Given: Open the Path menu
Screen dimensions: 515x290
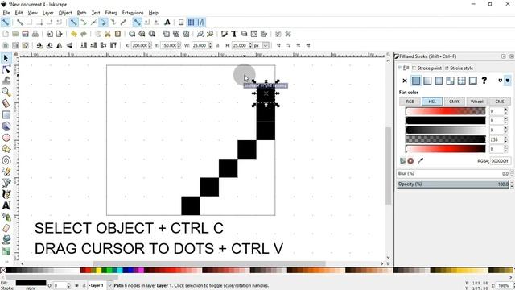Looking at the screenshot, I should tap(81, 13).
